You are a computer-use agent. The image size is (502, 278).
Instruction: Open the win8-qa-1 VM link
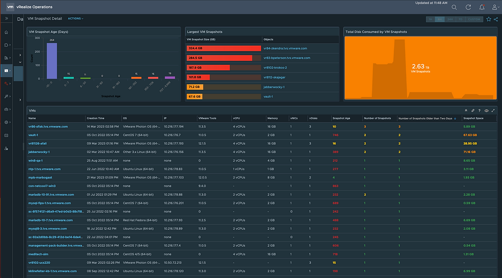36,161
